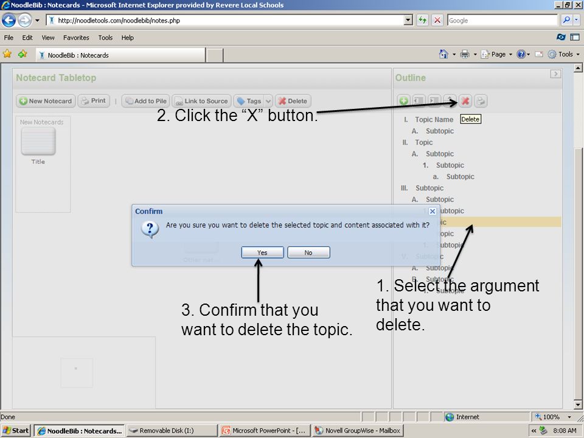
Task: Click the address bar URL field
Action: [x=225, y=21]
